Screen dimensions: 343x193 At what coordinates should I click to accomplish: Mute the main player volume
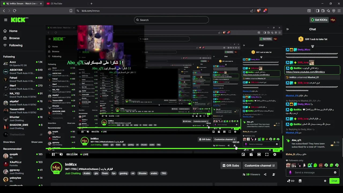(x=61, y=154)
